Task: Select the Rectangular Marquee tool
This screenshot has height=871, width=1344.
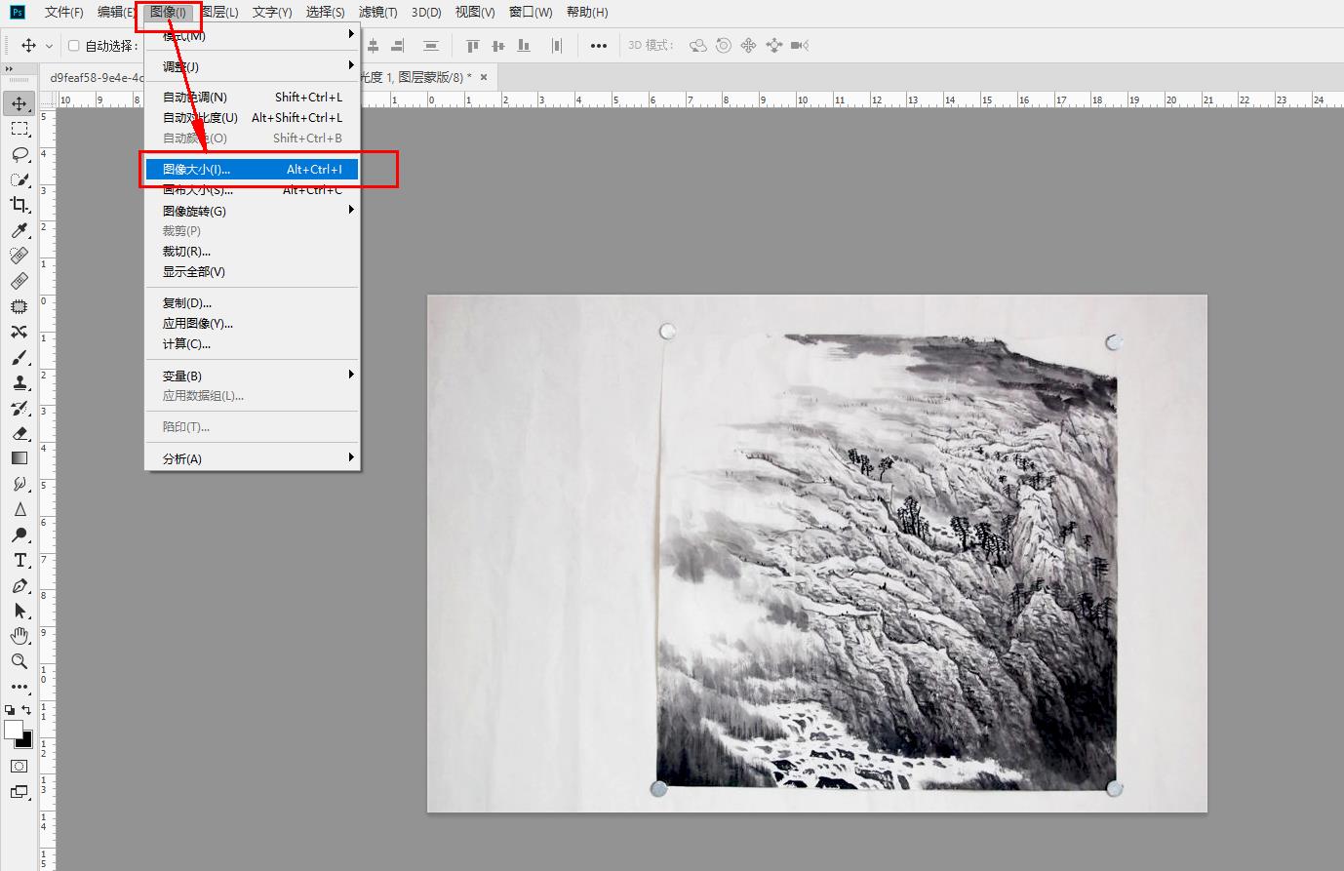Action: [20, 129]
